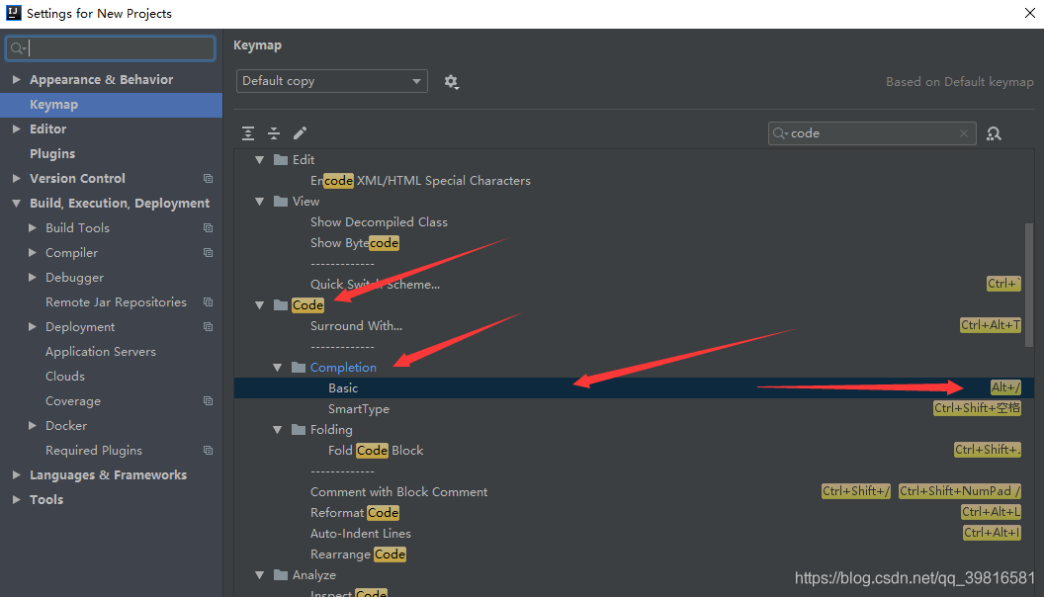
Task: Click project-level icon beside Compiler
Action: (x=208, y=253)
